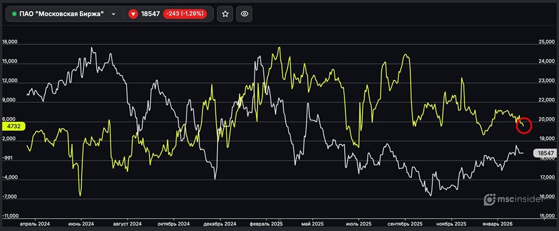Click the dropdown chevron next to Московская Биржа
This screenshot has height=231, width=559.
coord(113,14)
